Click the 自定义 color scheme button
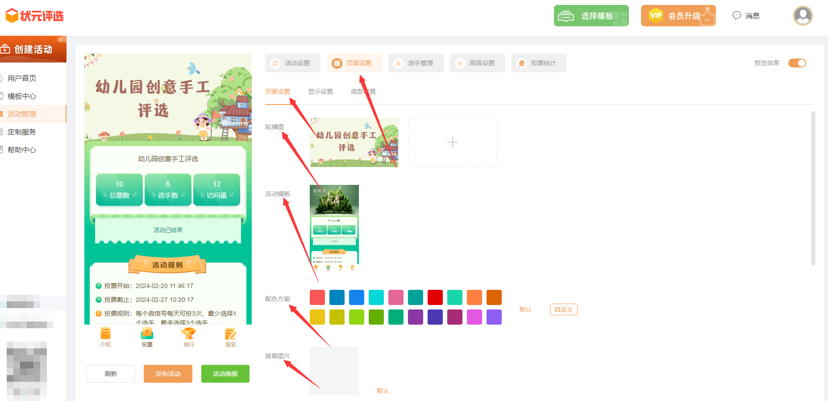This screenshot has width=828, height=401. [x=563, y=309]
